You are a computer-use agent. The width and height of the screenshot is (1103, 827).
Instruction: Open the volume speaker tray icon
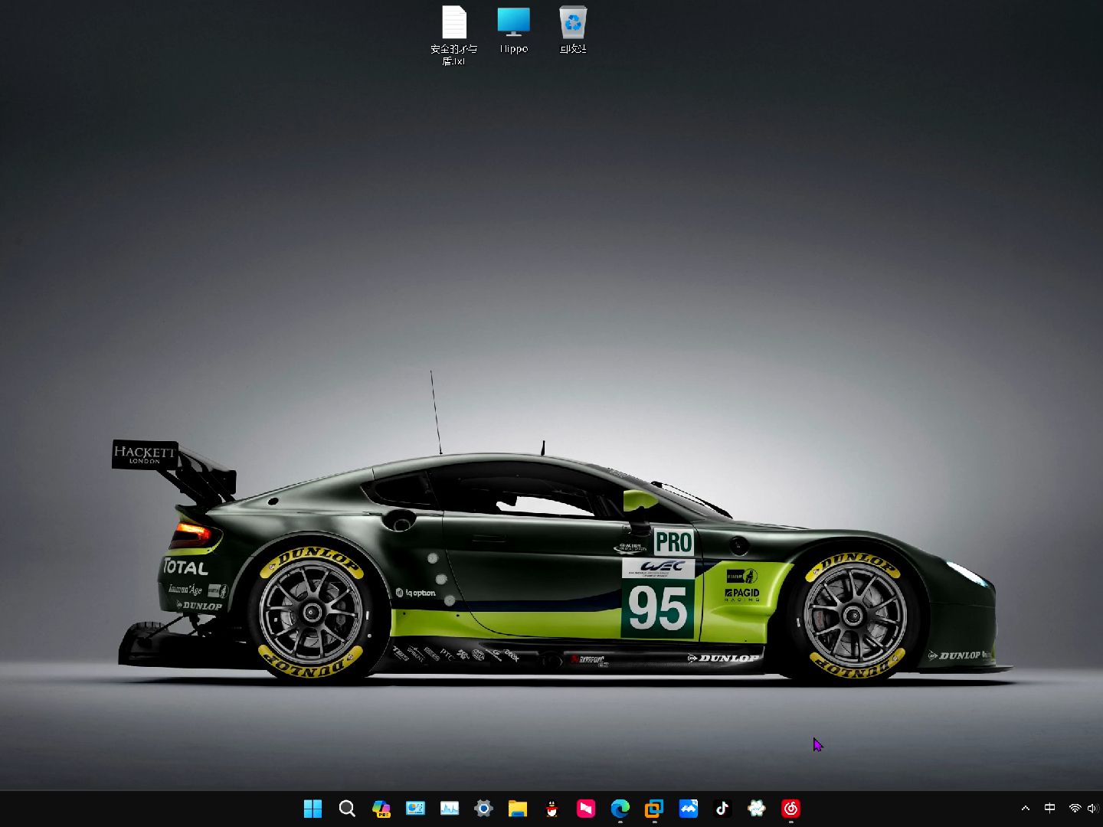1092,809
